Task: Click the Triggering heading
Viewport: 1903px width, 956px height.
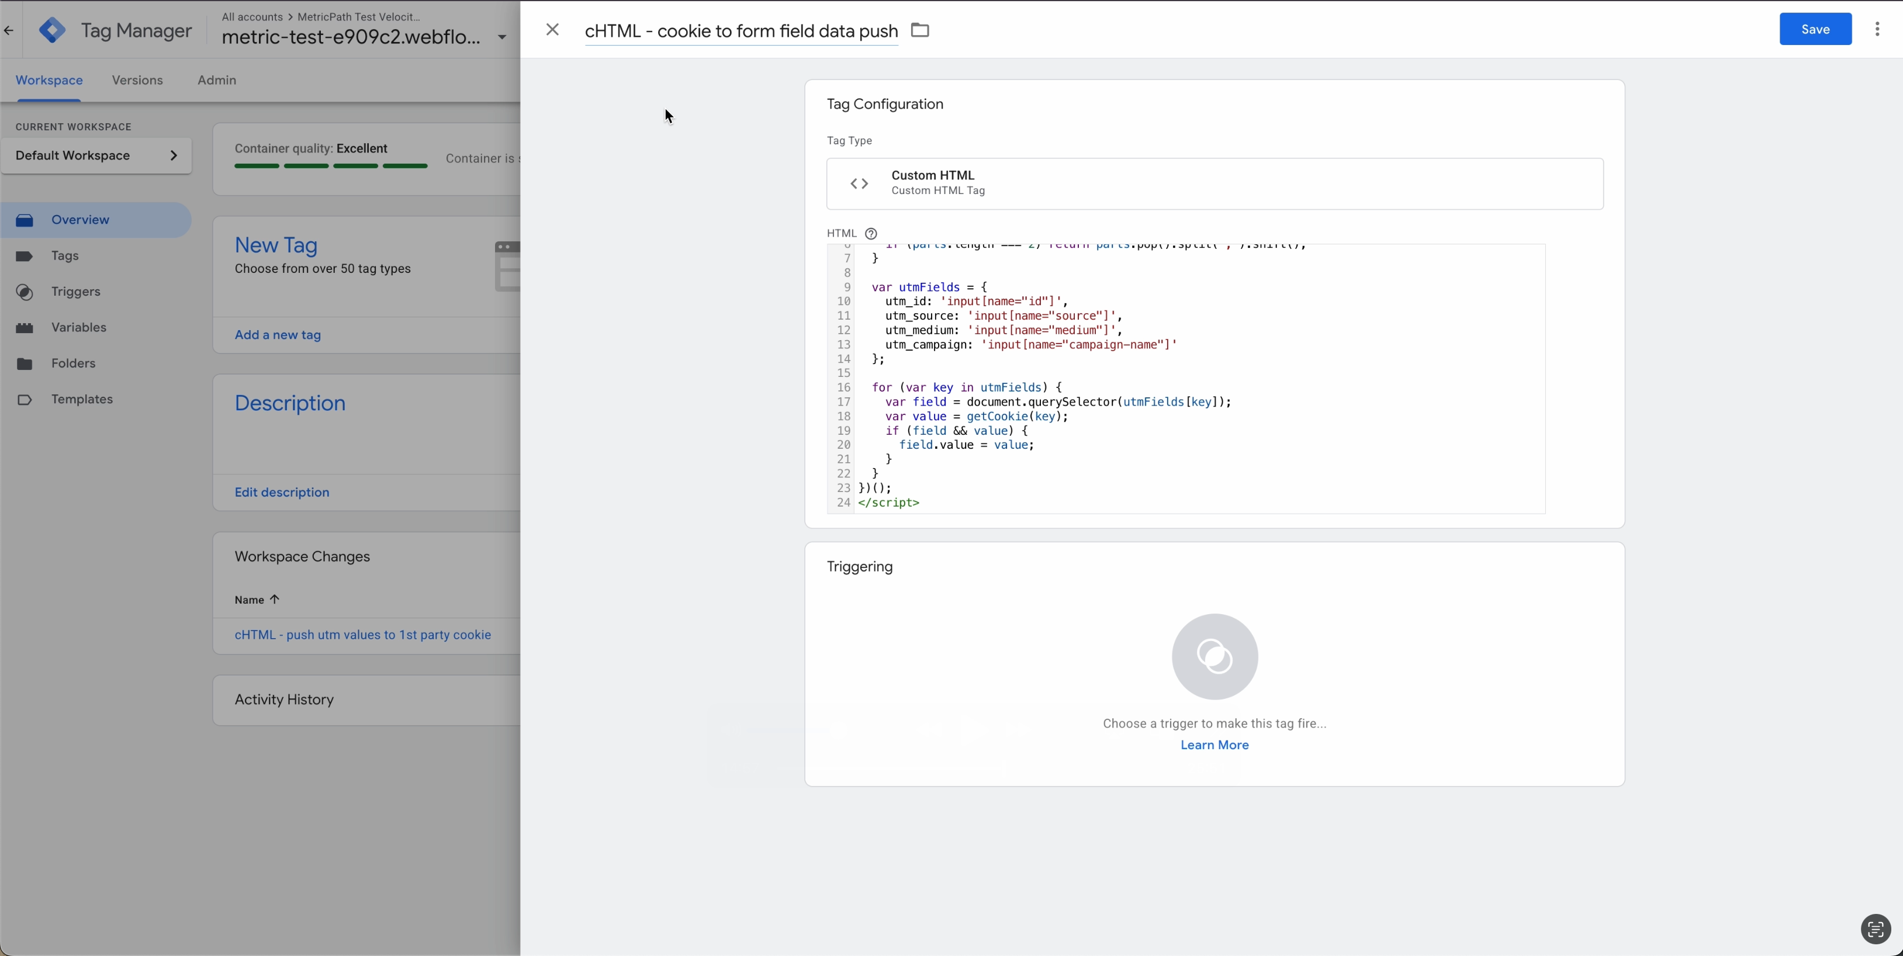Action: point(860,567)
